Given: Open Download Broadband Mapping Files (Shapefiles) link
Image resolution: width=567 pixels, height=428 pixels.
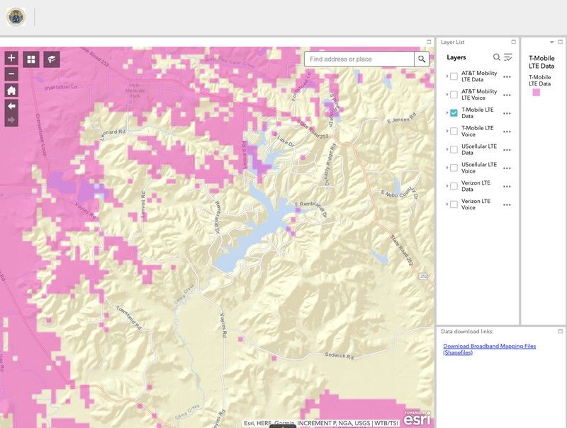Looking at the screenshot, I should tap(489, 349).
